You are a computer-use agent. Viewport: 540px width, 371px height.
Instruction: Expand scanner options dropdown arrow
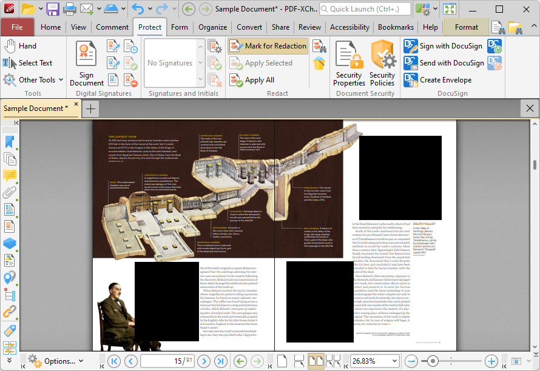pyautogui.click(x=123, y=9)
